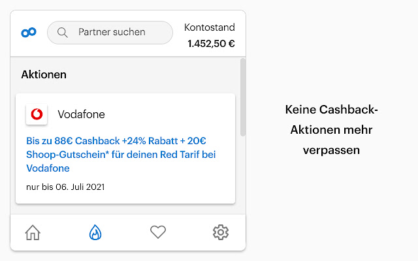The height and width of the screenshot is (261, 418).
Task: Open the Home tab icon
Action: coord(33,232)
